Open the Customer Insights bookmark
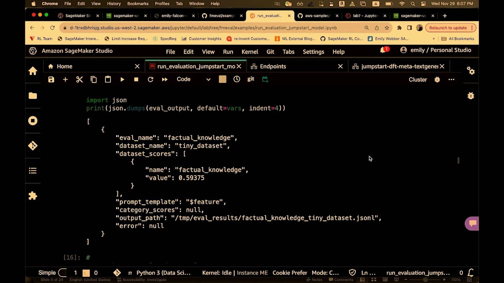The width and height of the screenshot is (504, 283). click(x=201, y=39)
